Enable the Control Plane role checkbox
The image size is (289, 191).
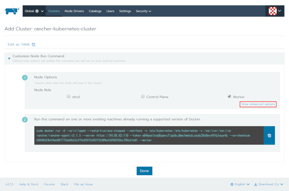tap(143, 96)
